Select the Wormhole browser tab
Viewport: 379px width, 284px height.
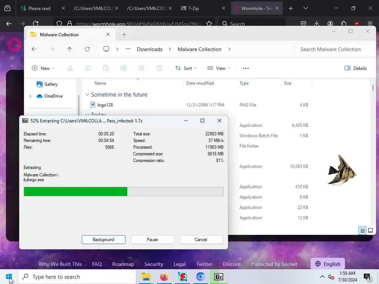[x=257, y=9]
